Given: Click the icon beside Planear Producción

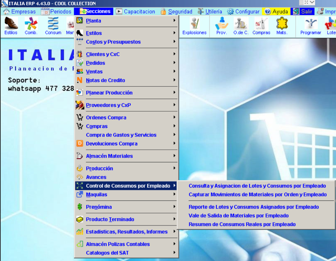Looking at the screenshot, I should point(80,92).
